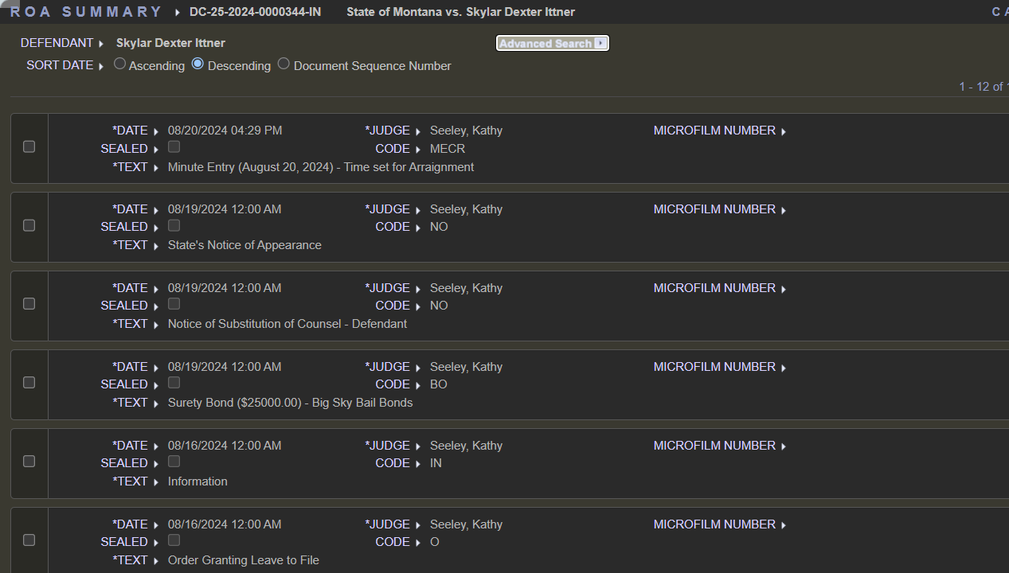Click the code value BO

coord(439,384)
